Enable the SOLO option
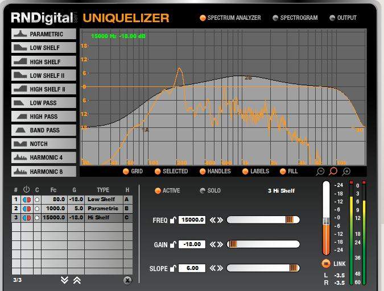 click(203, 191)
